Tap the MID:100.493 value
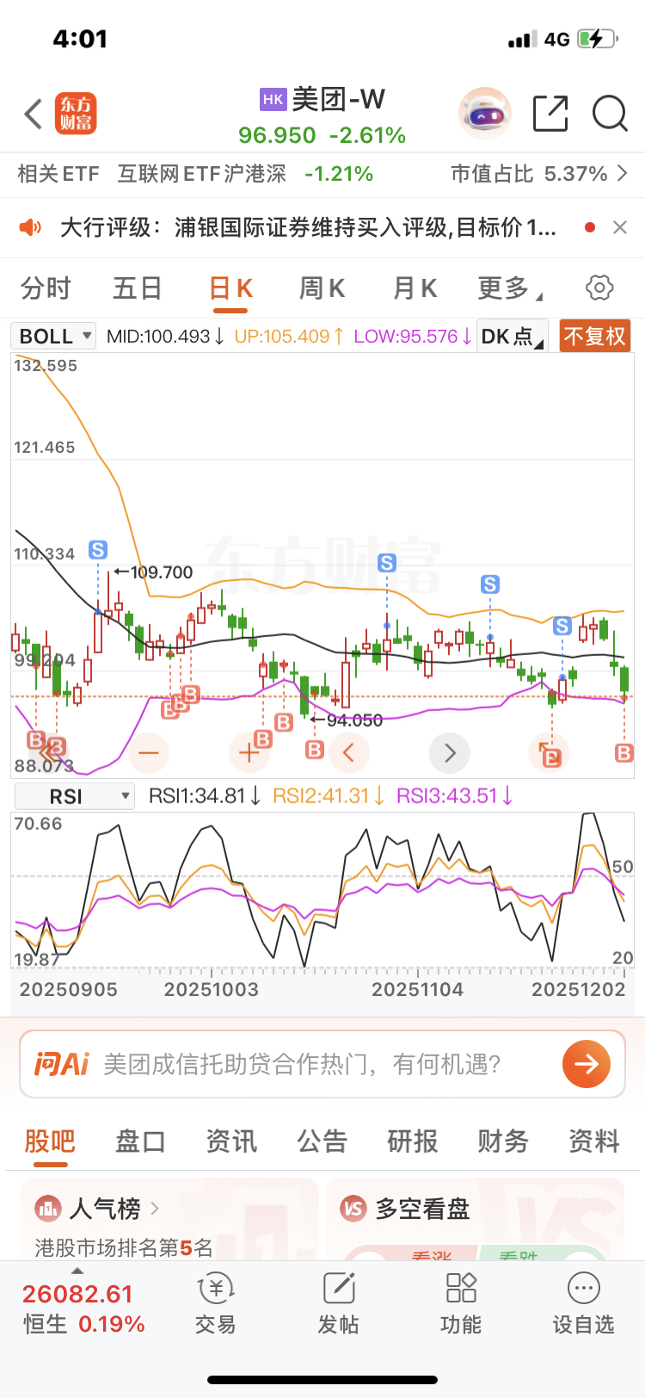The image size is (645, 1398). tap(166, 336)
